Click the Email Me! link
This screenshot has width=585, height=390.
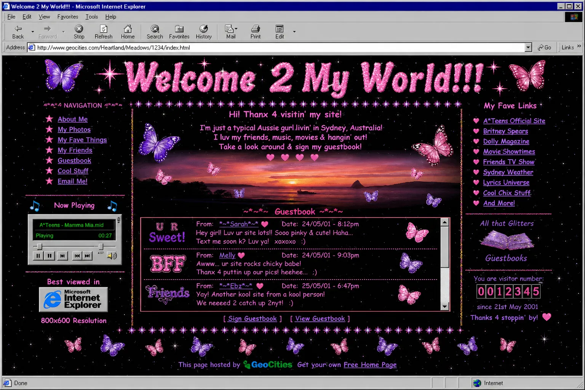72,181
